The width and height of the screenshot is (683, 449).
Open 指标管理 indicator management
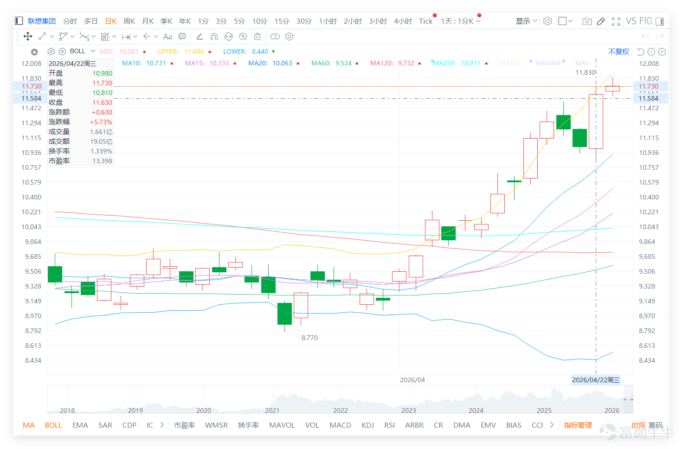coord(578,425)
